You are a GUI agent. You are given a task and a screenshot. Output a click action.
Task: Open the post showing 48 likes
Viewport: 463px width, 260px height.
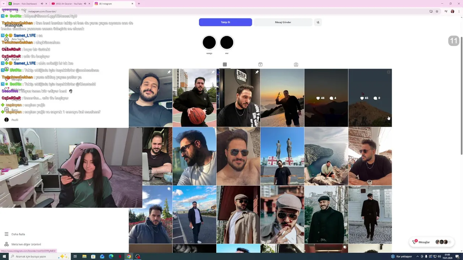326,98
